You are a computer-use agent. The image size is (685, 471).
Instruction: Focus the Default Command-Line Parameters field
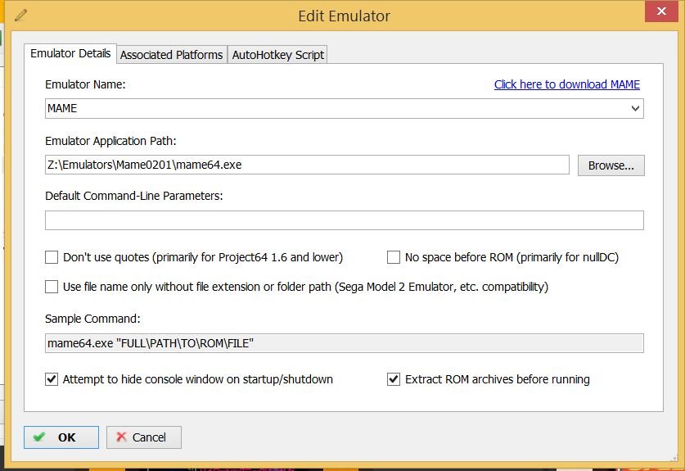(x=345, y=220)
